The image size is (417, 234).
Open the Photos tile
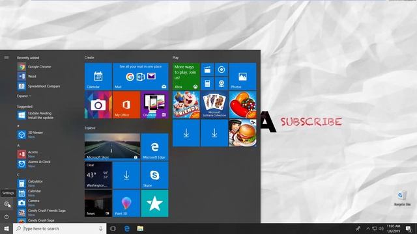pos(242,77)
